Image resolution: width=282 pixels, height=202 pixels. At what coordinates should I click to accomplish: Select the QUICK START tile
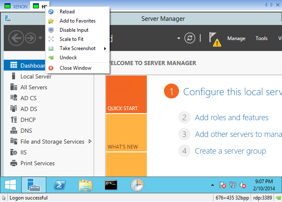click(126, 94)
